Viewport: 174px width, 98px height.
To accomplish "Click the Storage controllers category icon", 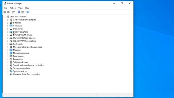I will pyautogui.click(x=11, y=68).
